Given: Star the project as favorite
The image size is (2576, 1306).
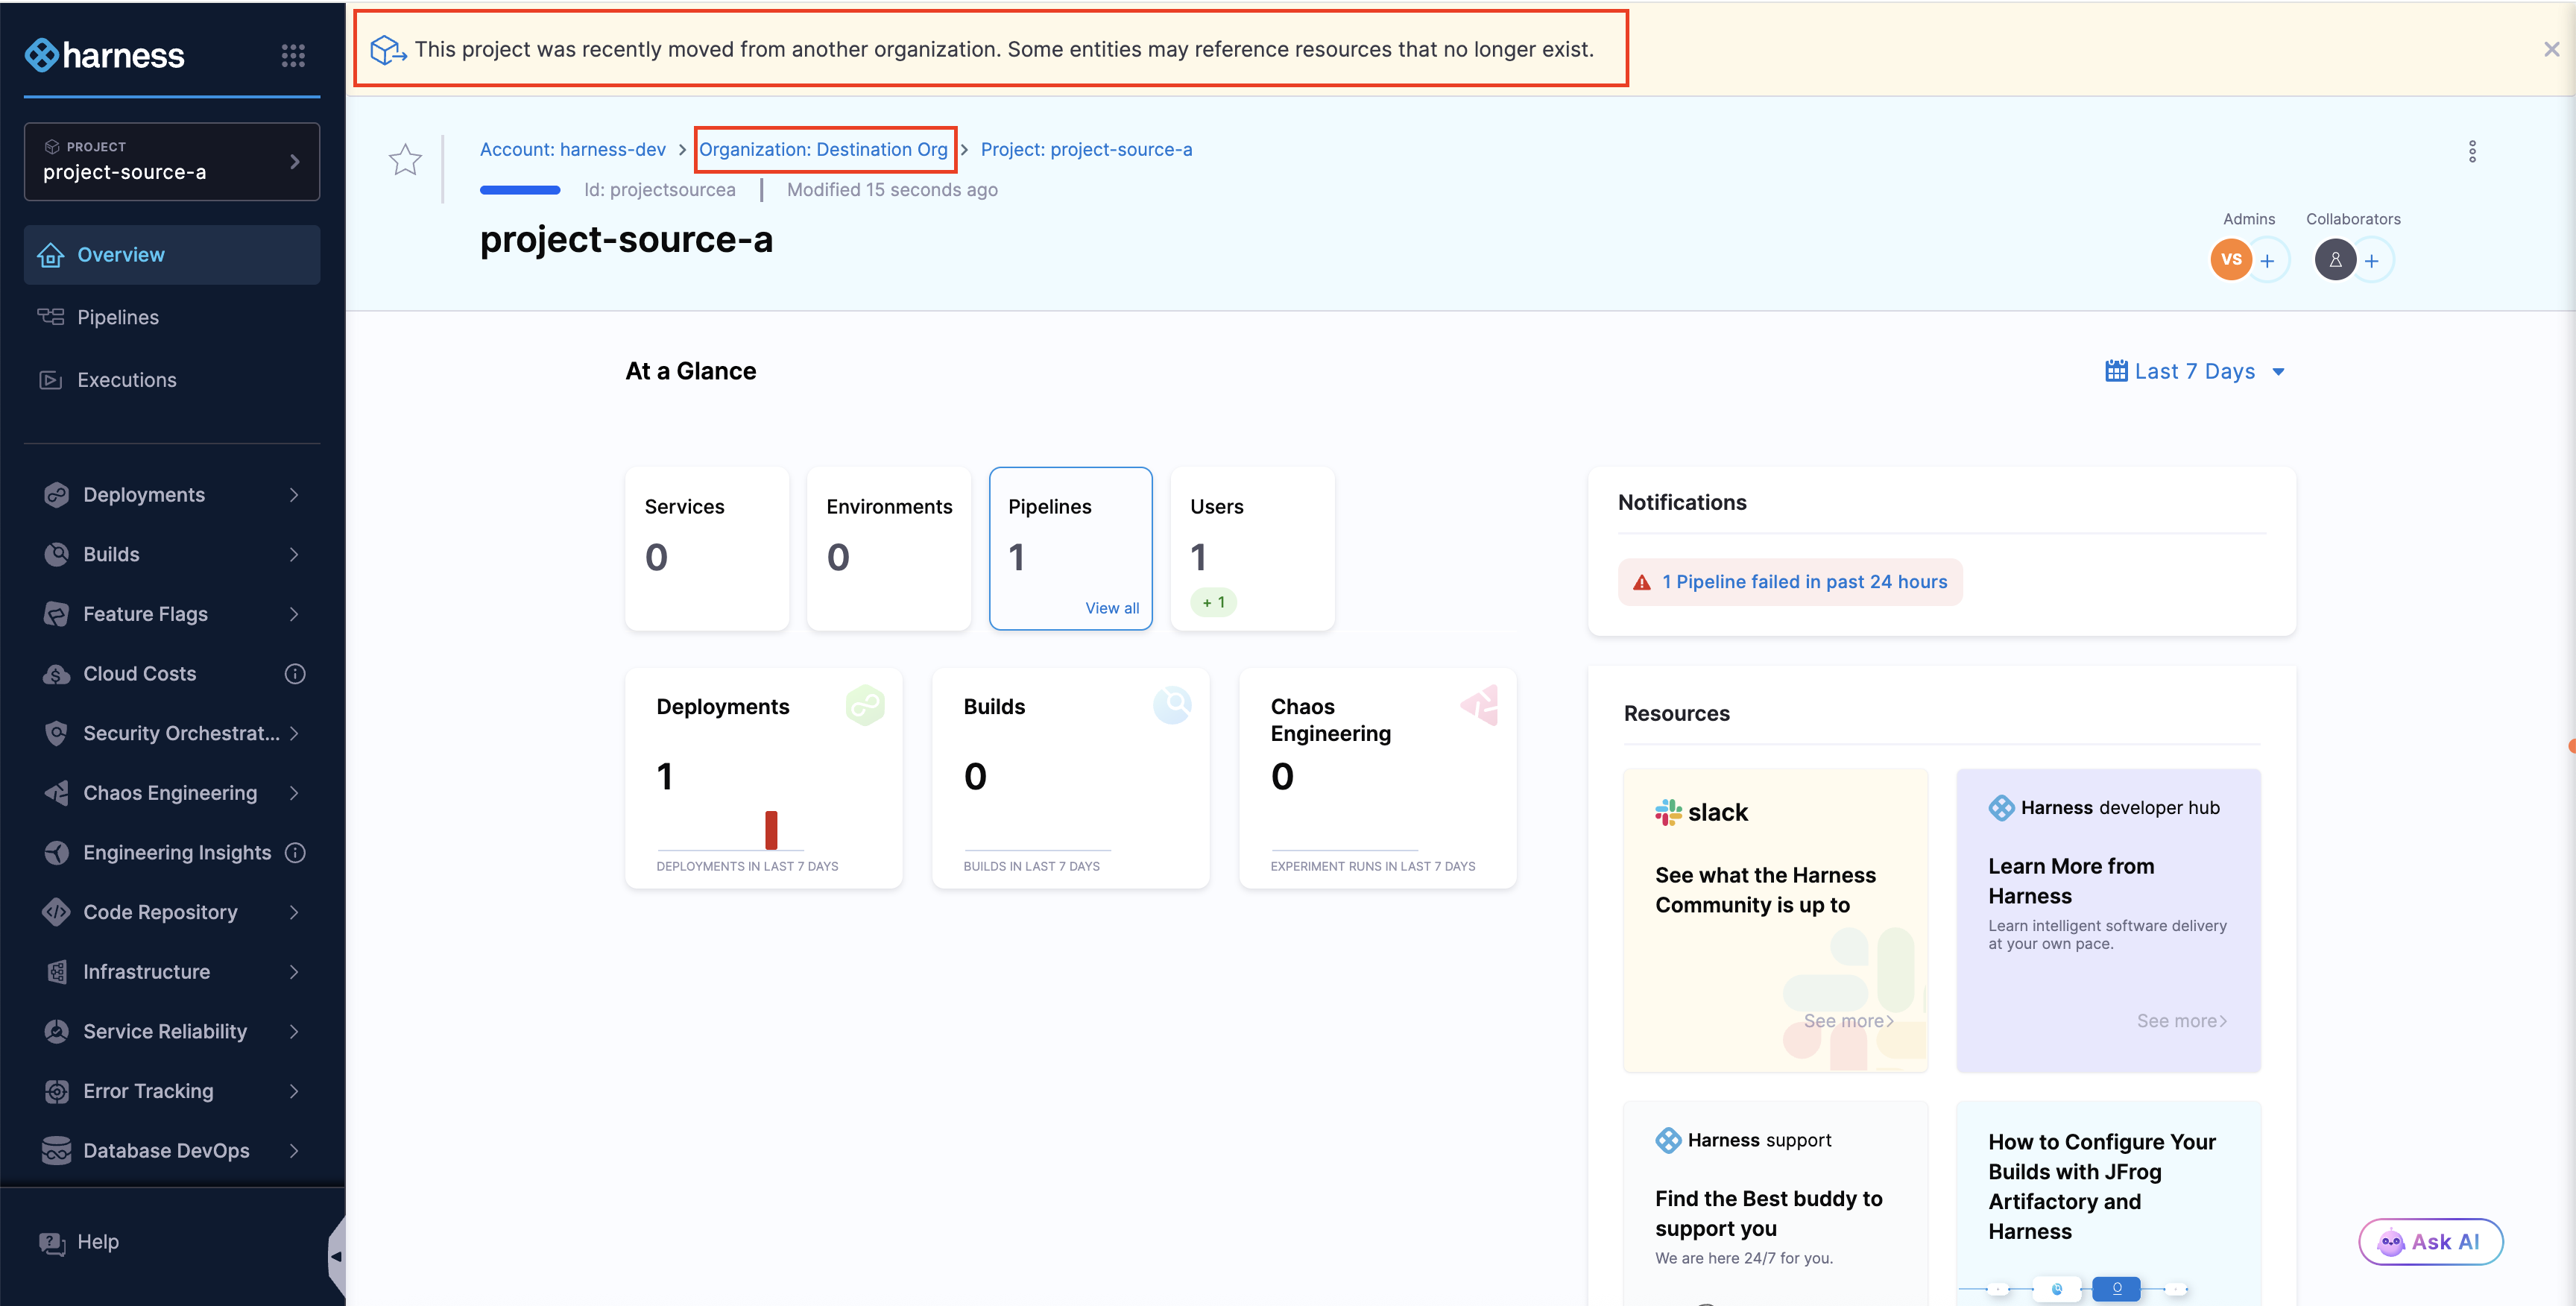Looking at the screenshot, I should 405,160.
